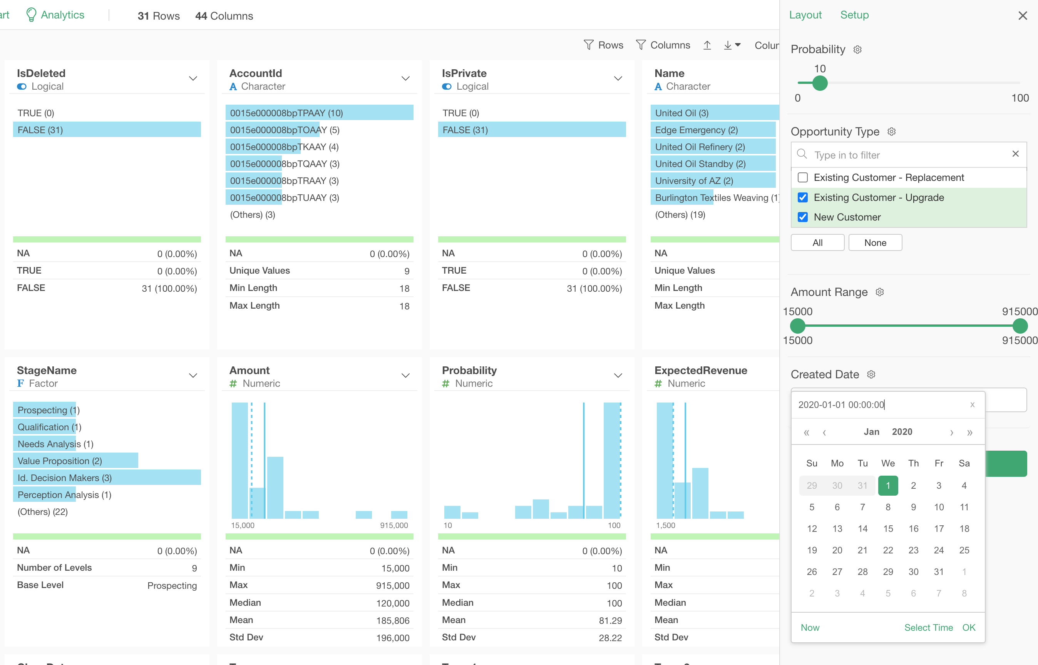Open the Setup tab

point(854,15)
